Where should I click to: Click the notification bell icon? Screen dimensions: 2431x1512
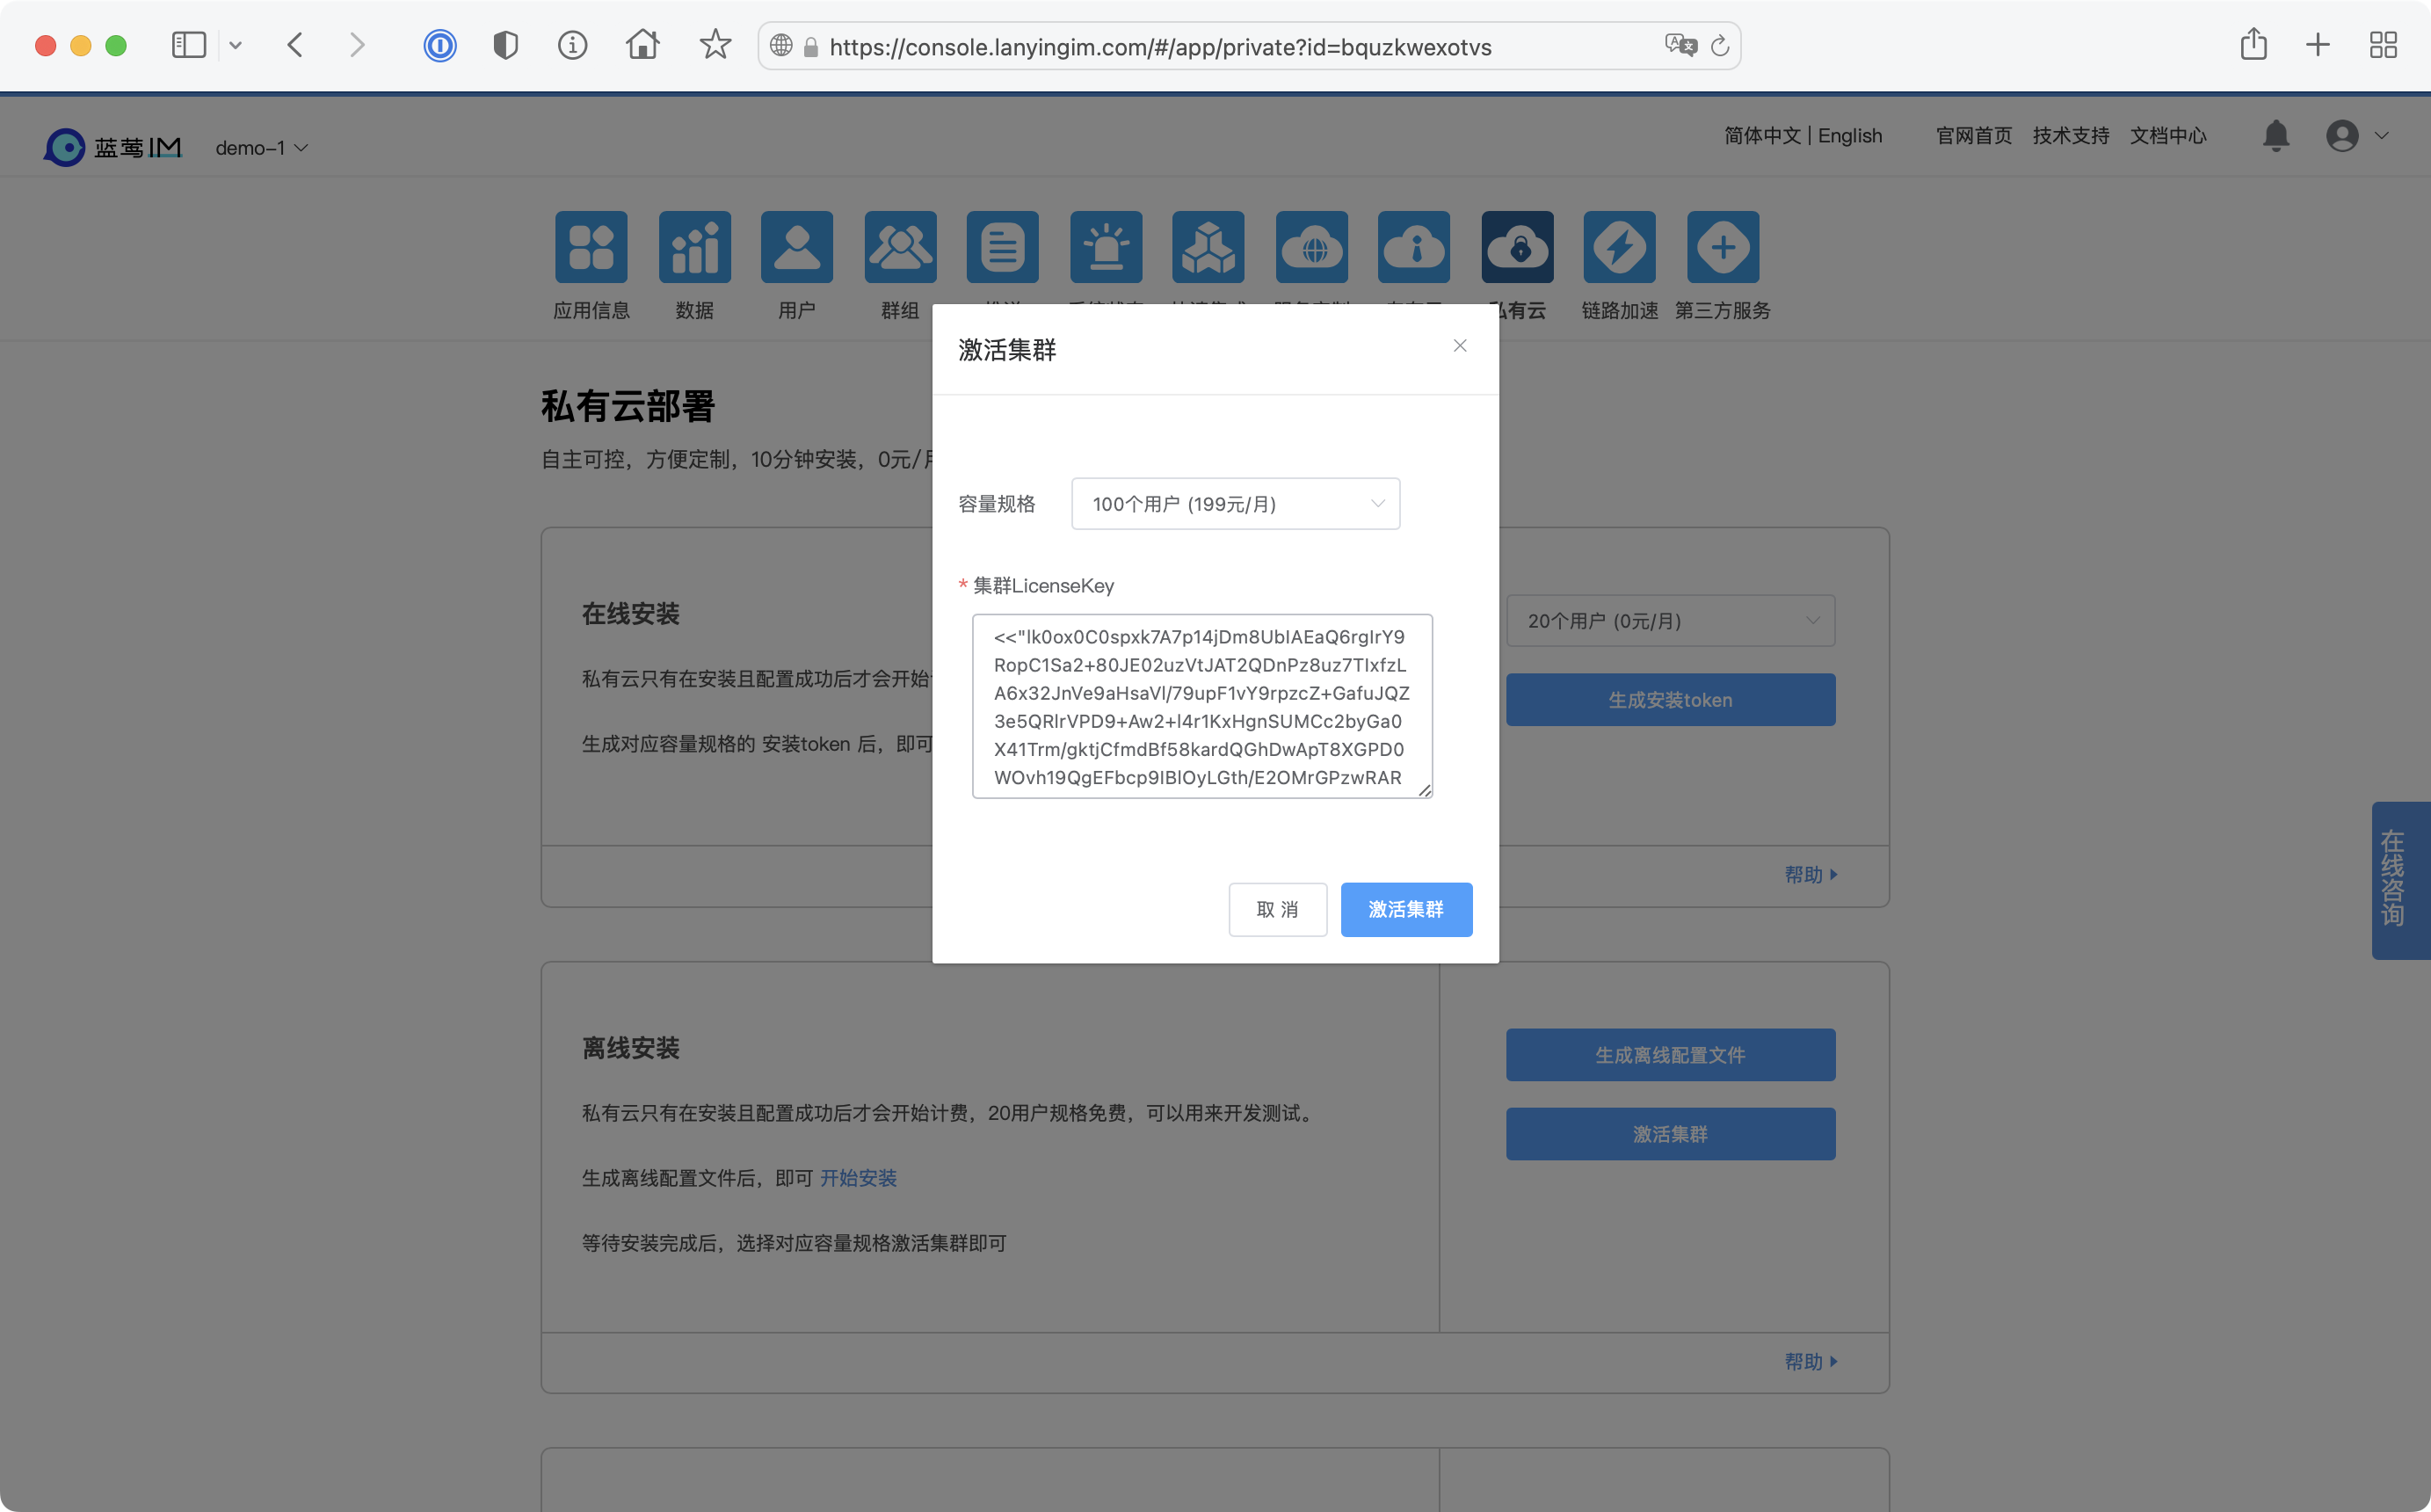pos(2276,134)
